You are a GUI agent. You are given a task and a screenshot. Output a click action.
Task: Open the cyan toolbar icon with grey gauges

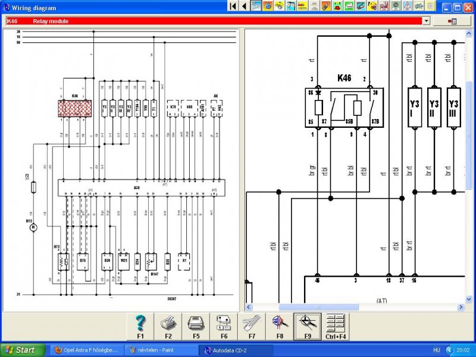pyautogui.click(x=291, y=6)
